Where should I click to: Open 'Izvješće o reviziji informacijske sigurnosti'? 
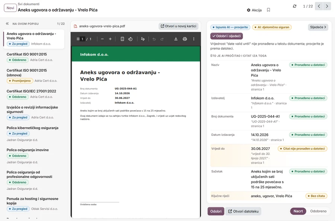click(x=34, y=112)
